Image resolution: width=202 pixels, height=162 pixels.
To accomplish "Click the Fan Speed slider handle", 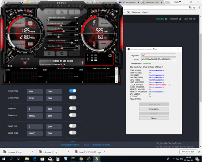I will [x=62, y=48].
